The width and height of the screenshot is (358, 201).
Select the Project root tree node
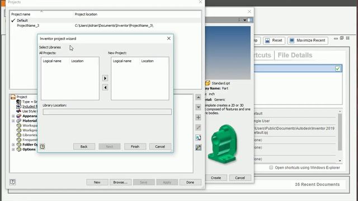pyautogui.click(x=22, y=97)
